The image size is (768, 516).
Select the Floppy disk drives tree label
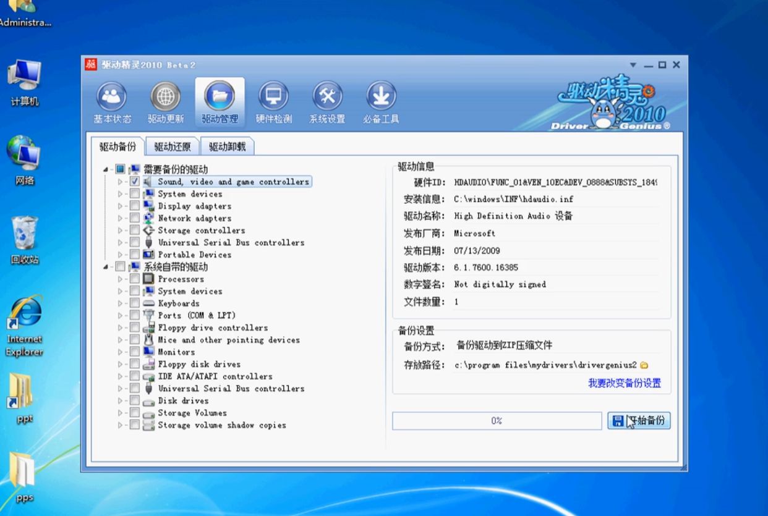coord(199,364)
